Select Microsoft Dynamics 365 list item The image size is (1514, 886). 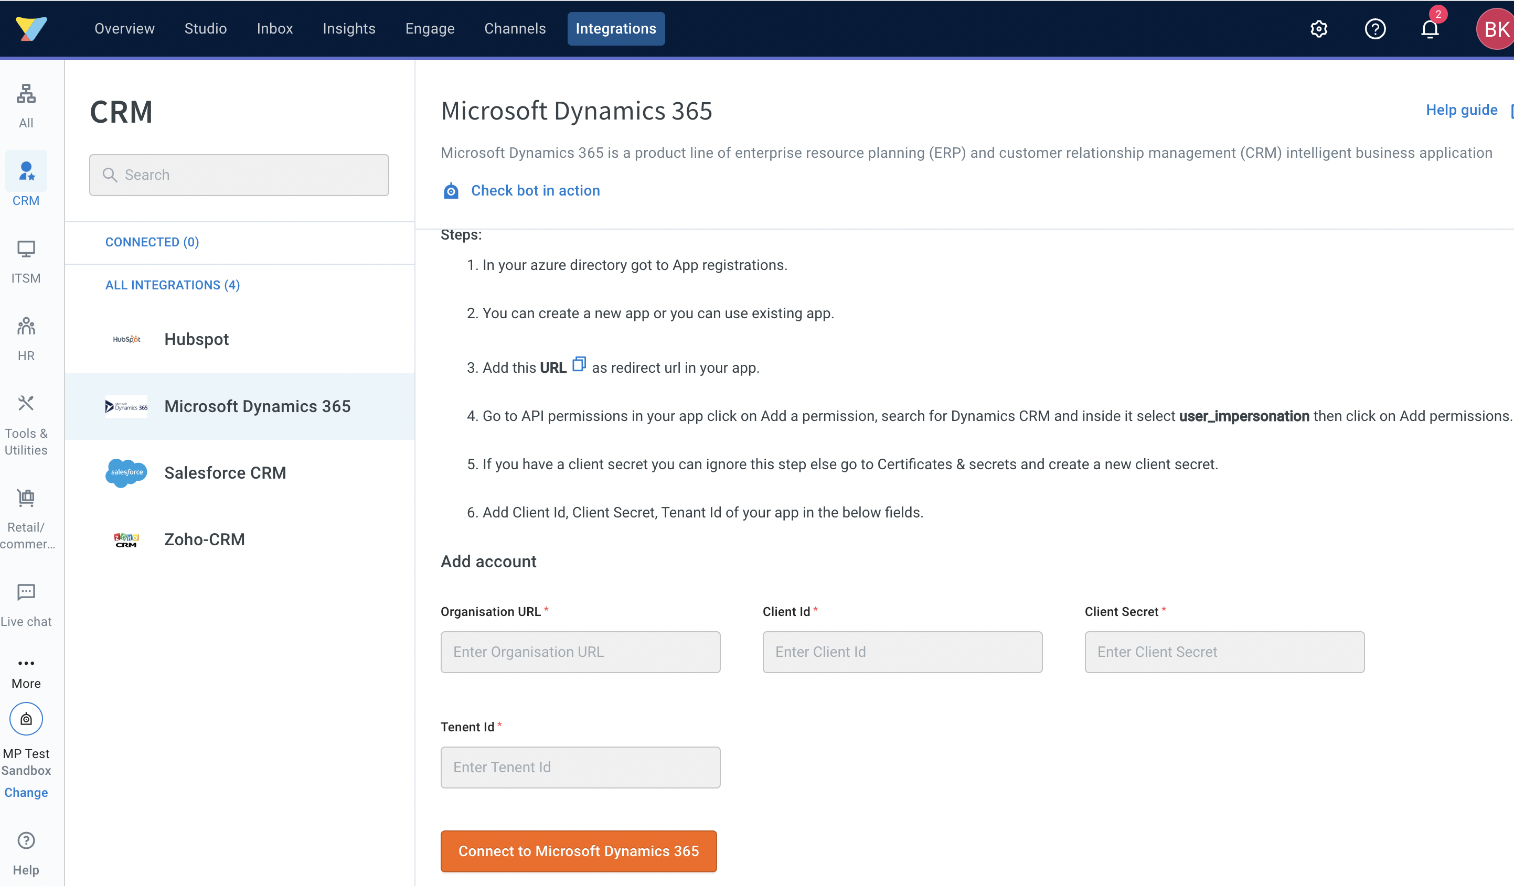pyautogui.click(x=239, y=406)
